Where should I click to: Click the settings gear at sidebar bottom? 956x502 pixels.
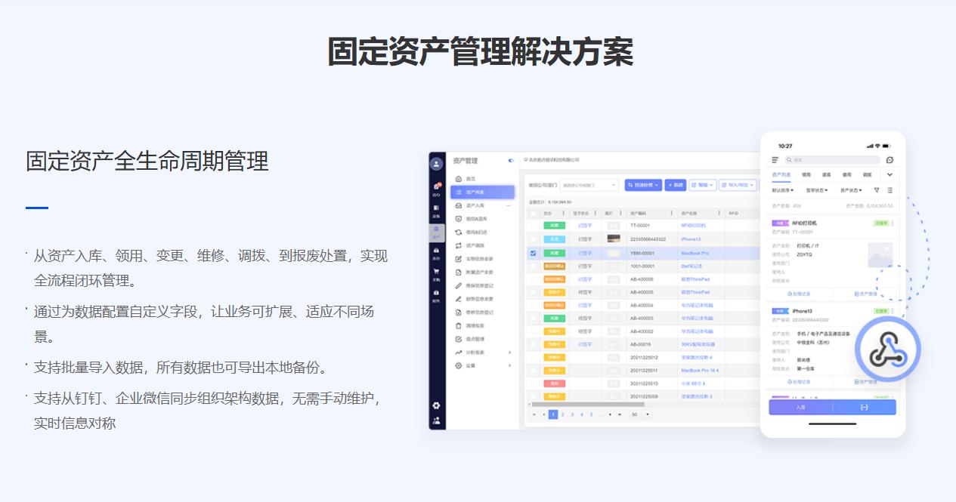(x=436, y=405)
